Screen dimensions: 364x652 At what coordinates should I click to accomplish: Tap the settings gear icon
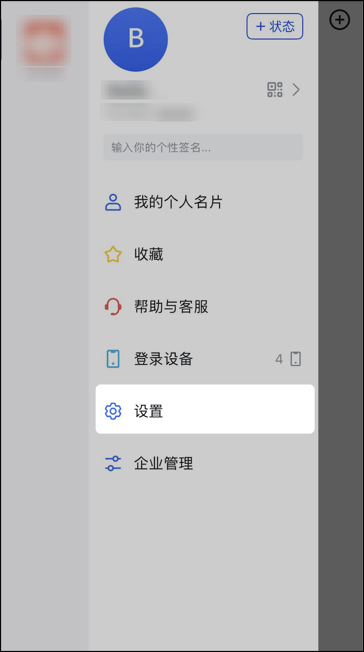click(113, 411)
